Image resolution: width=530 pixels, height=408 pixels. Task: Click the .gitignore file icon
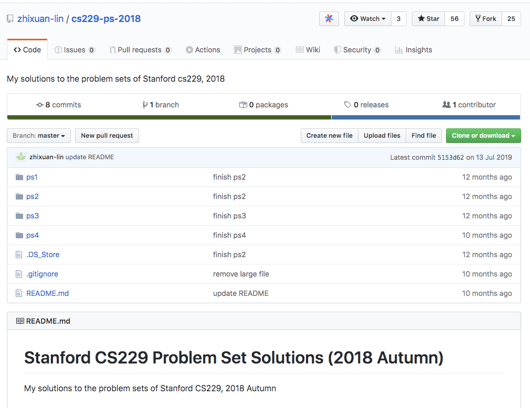(x=19, y=274)
